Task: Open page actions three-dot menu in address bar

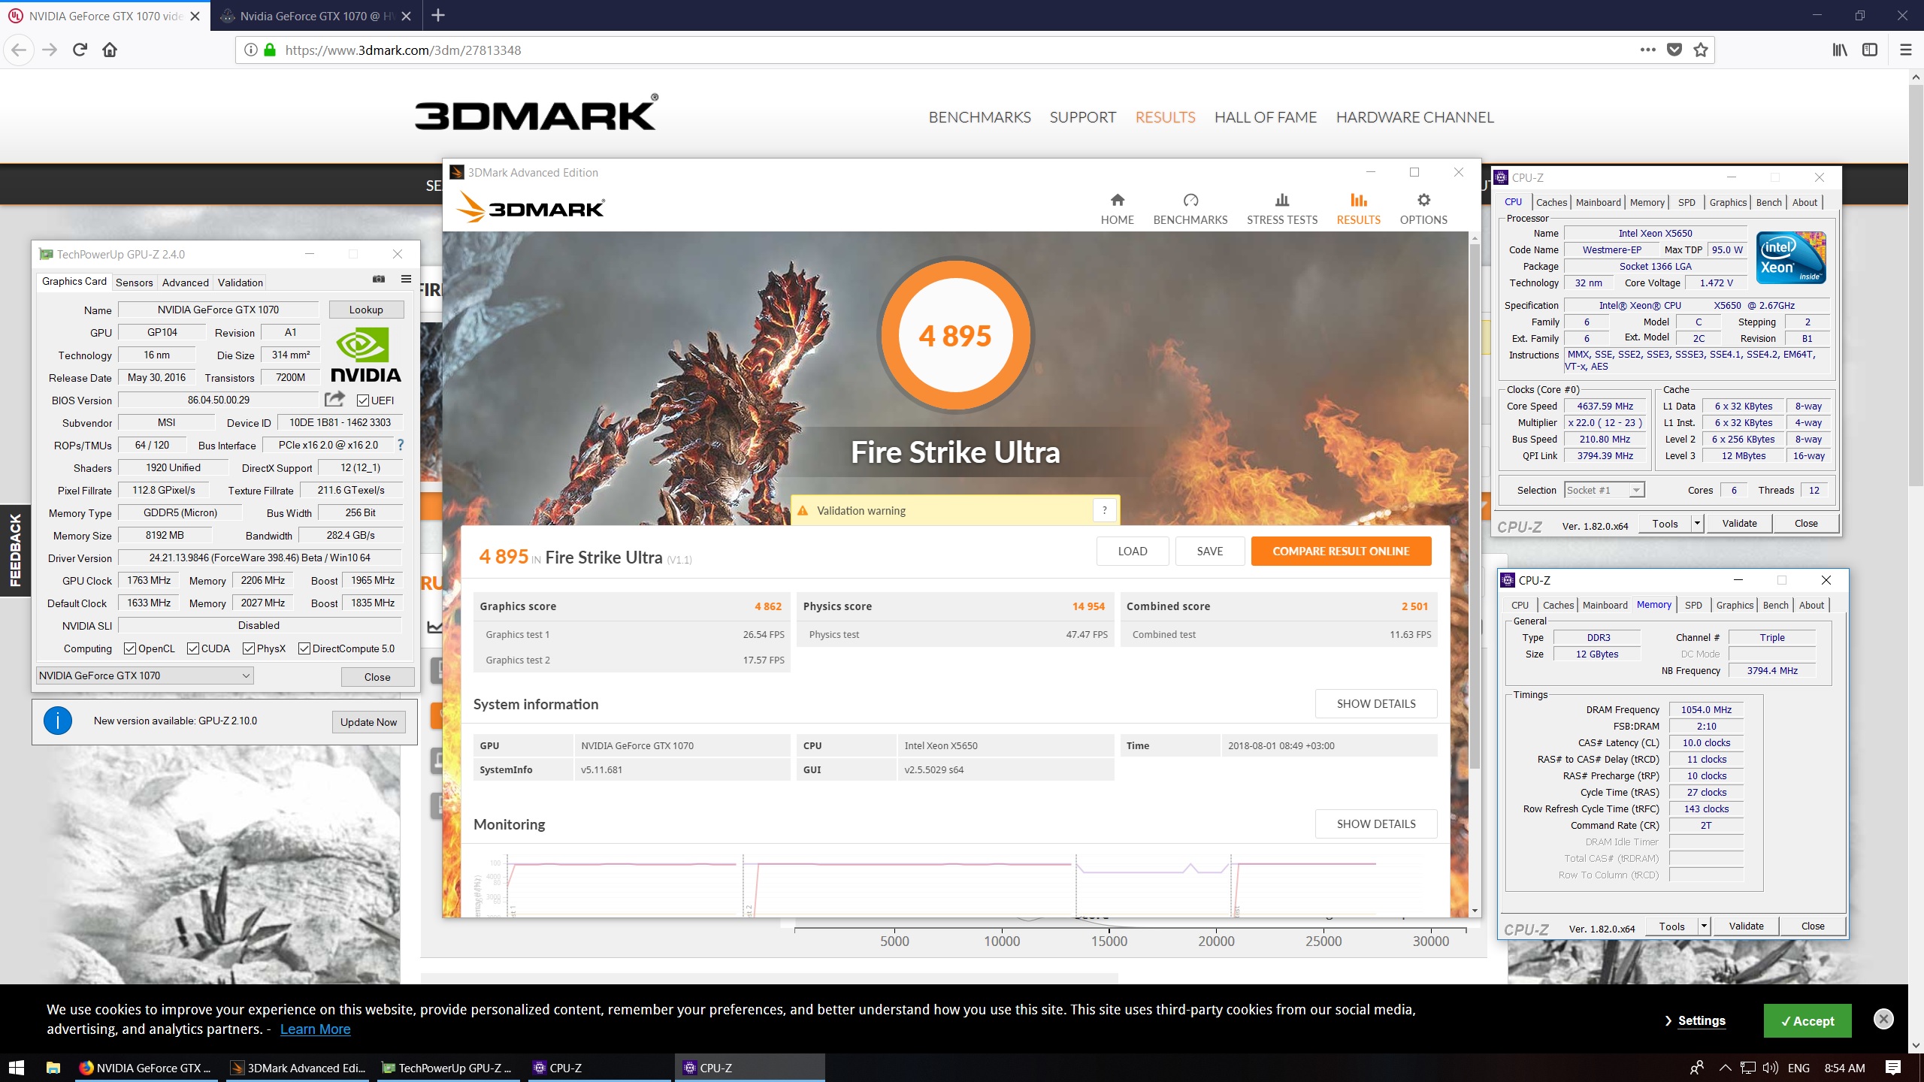Action: point(1648,50)
